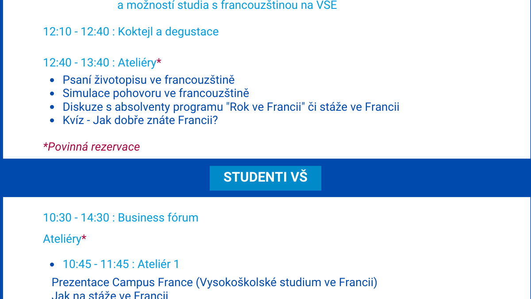
Task: Click the asterisk after Ateliéry under Business fórum
Action: click(84, 239)
